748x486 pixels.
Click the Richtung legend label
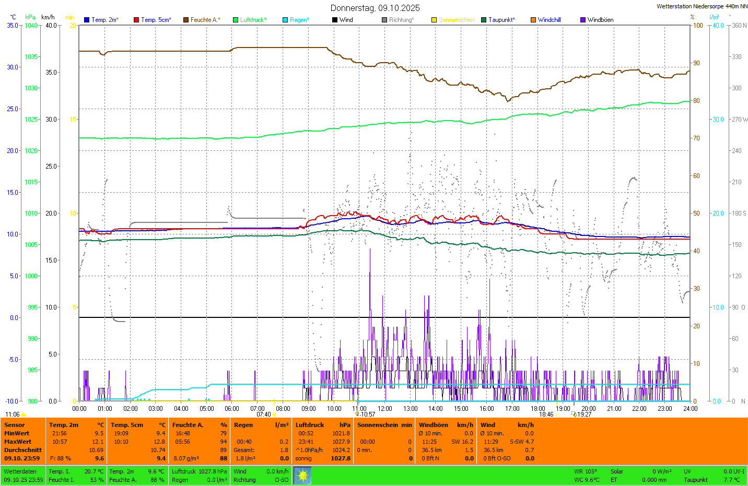point(401,20)
